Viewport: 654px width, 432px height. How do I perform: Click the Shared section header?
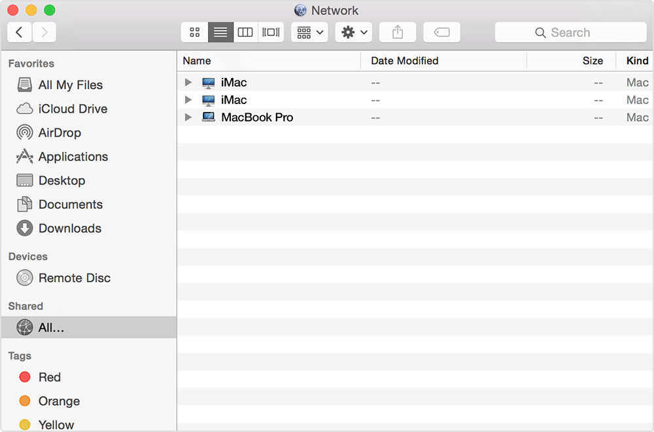tap(26, 306)
